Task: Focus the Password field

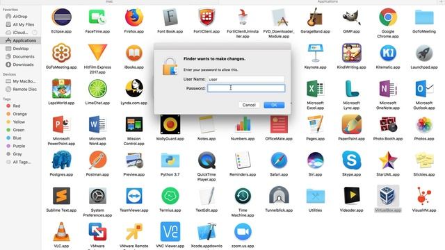Action: [246, 88]
